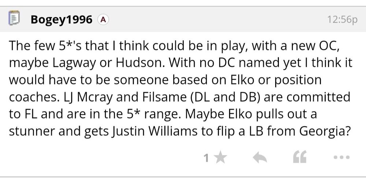Viewport: 366px width, 178px height.
Task: Click the gray post header bar
Action: (x=220, y=19)
